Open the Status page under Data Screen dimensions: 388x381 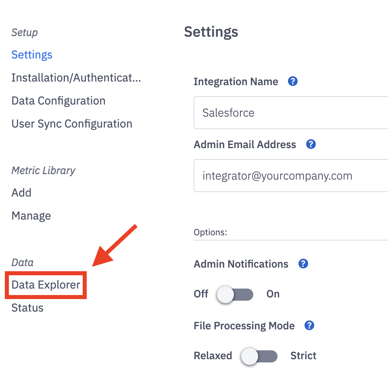[x=27, y=308]
